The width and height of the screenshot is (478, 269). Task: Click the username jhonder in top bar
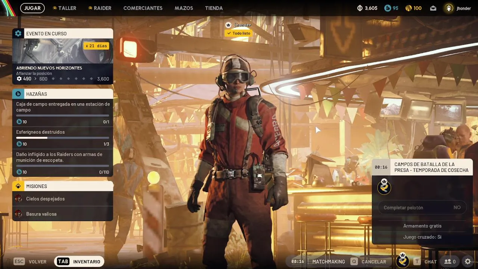(x=464, y=8)
